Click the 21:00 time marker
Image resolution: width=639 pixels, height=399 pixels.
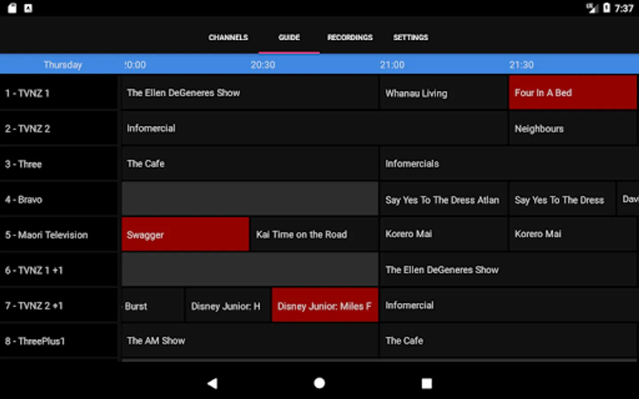click(392, 65)
